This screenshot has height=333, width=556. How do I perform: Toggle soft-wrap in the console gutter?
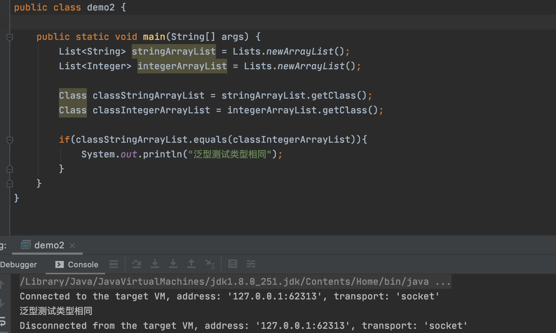click(x=2, y=321)
